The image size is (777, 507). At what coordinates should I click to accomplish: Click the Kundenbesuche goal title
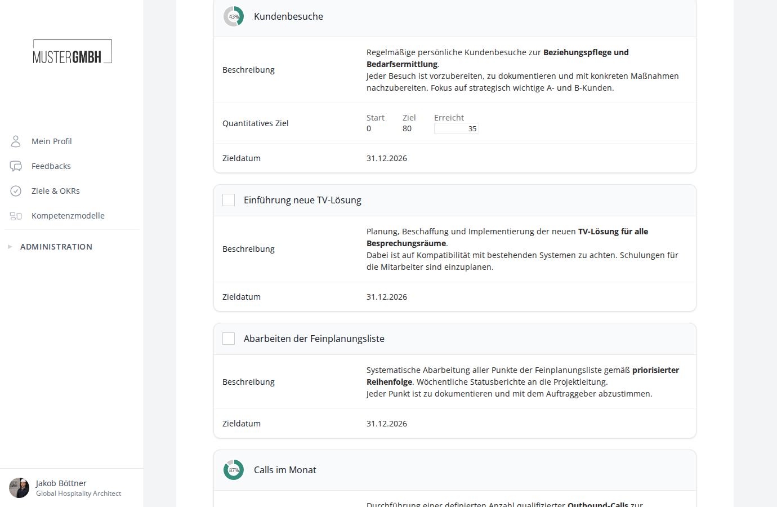(x=288, y=16)
